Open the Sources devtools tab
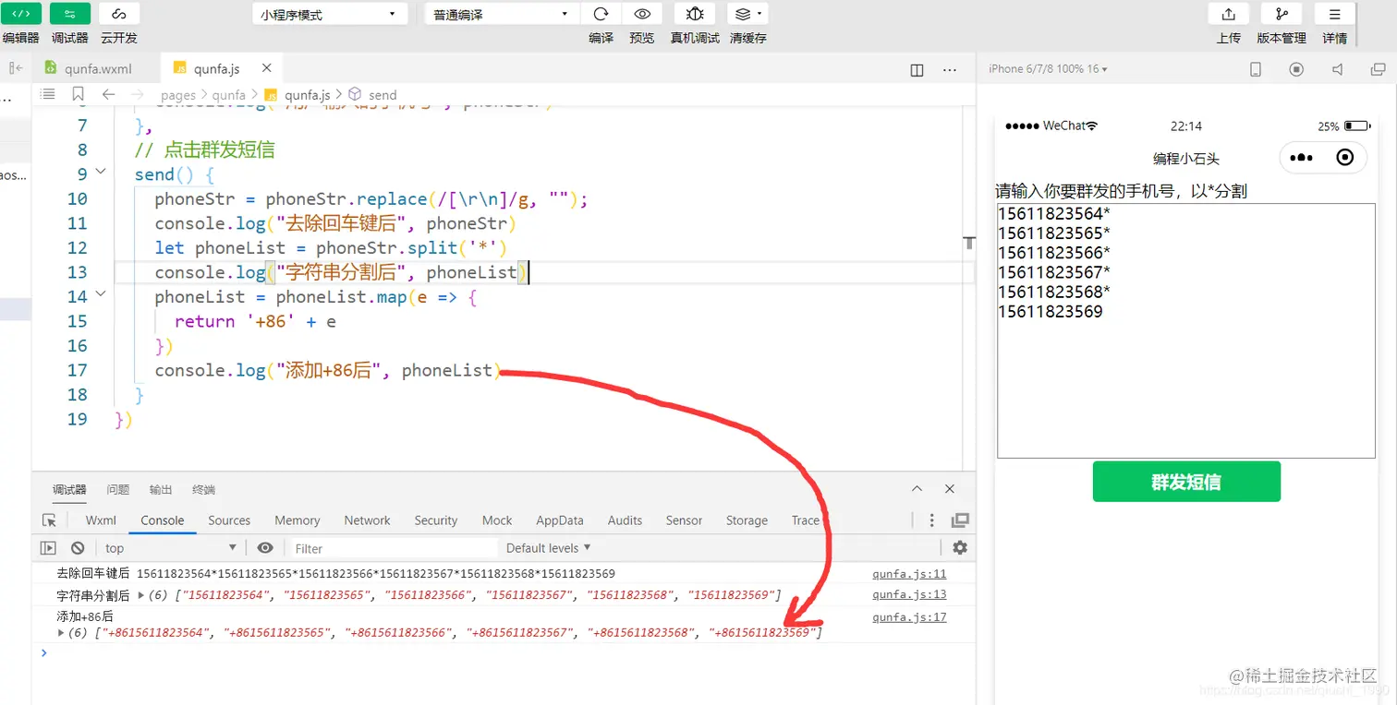Image resolution: width=1397 pixels, height=705 pixels. [229, 520]
